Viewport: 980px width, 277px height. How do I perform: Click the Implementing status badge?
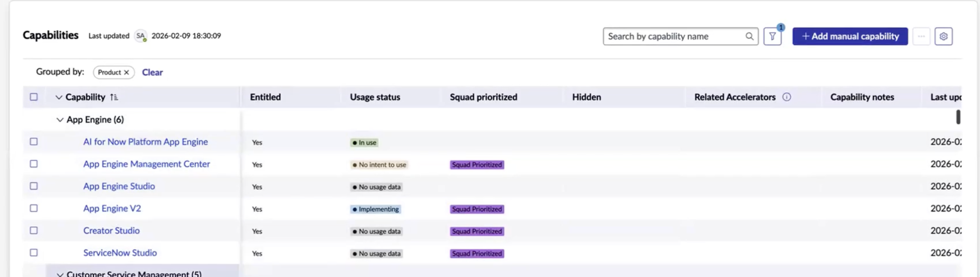tap(376, 209)
